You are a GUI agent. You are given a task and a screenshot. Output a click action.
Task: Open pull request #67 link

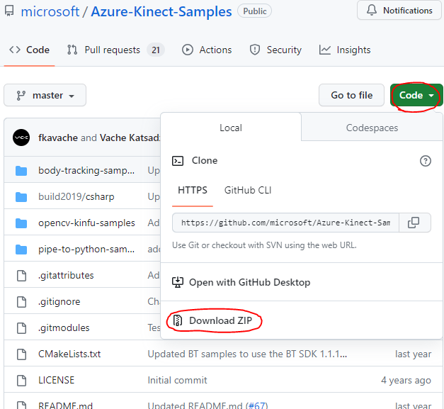pos(256,405)
